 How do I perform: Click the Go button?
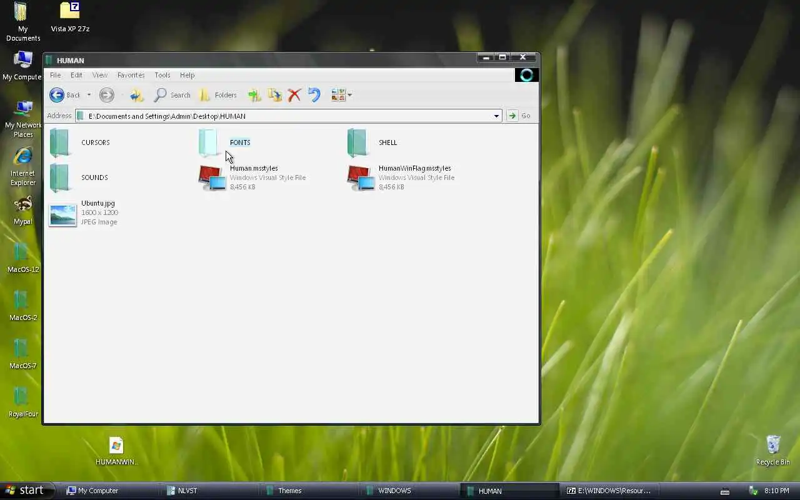[x=519, y=116]
